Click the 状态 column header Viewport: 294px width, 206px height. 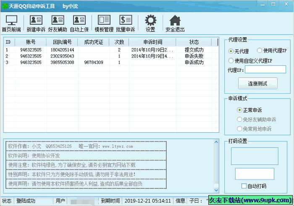click(x=194, y=42)
